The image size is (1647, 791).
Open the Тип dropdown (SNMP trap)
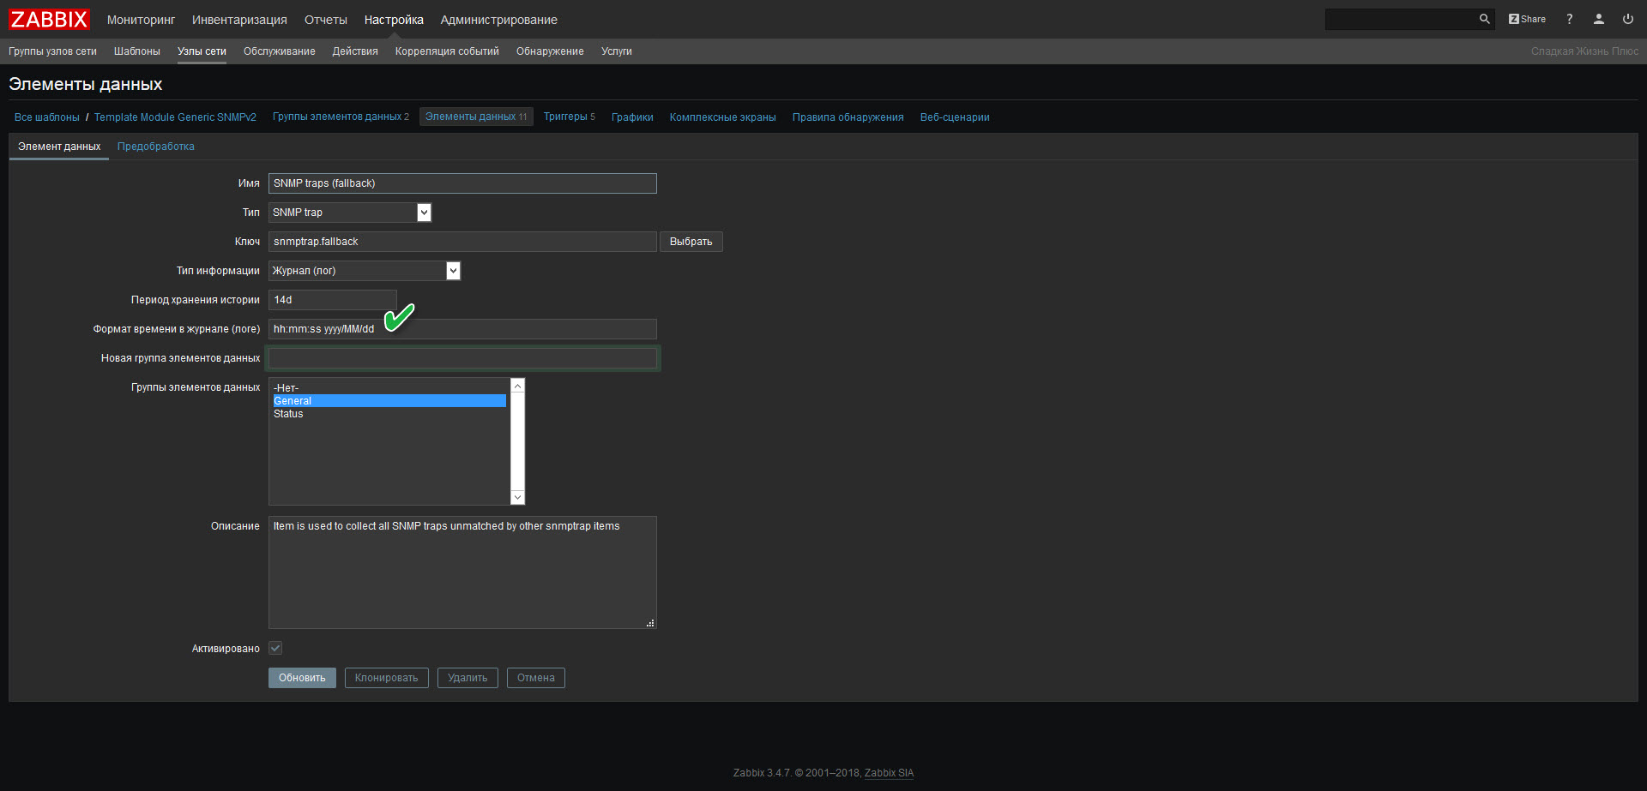click(350, 213)
